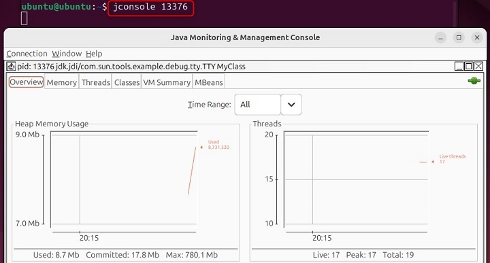This screenshot has width=490, height=263.
Task: Click the 'Heap Memory Usage' panel title
Action: [52, 124]
